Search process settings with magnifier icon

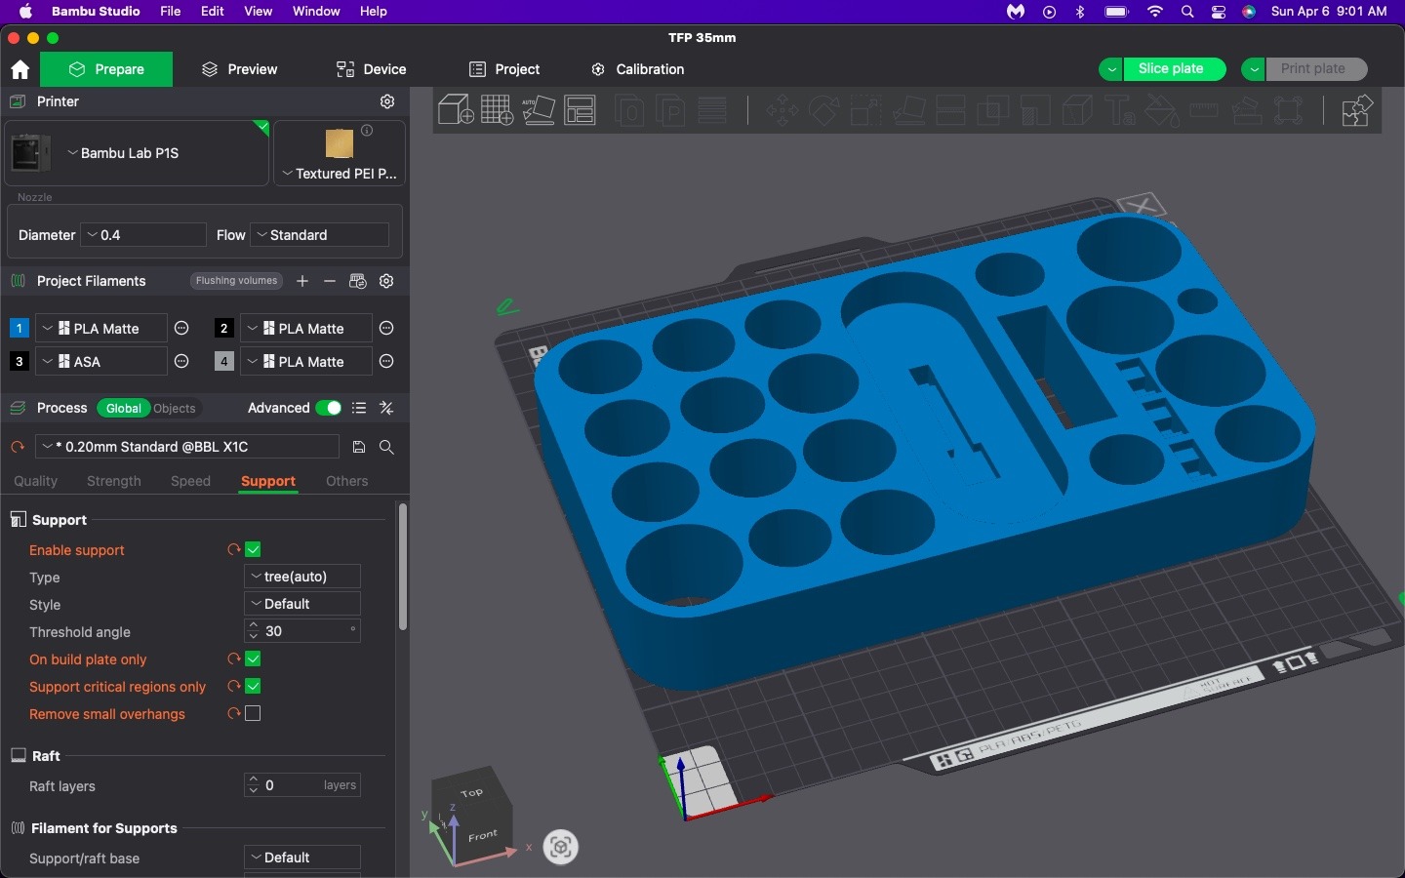click(x=386, y=447)
